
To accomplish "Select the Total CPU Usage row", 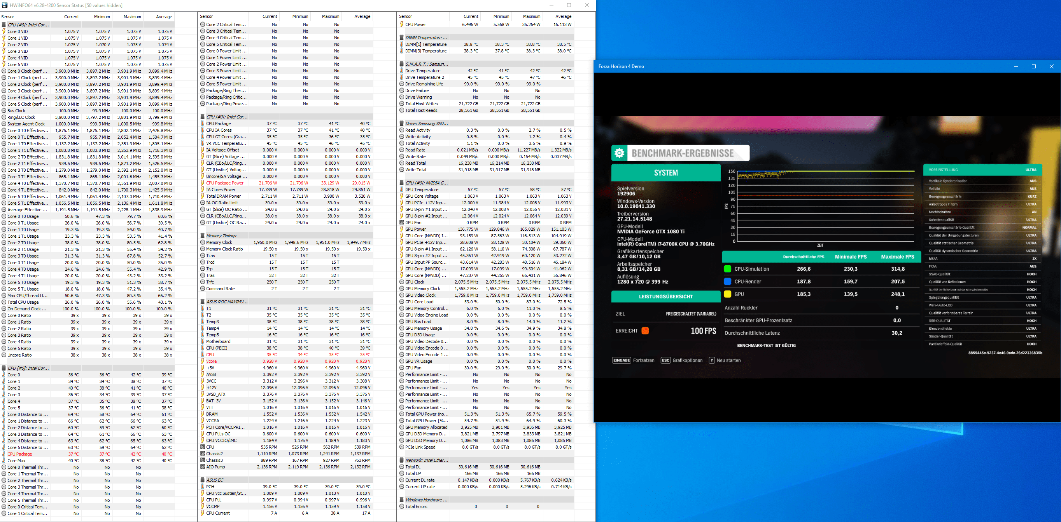I will [88, 302].
